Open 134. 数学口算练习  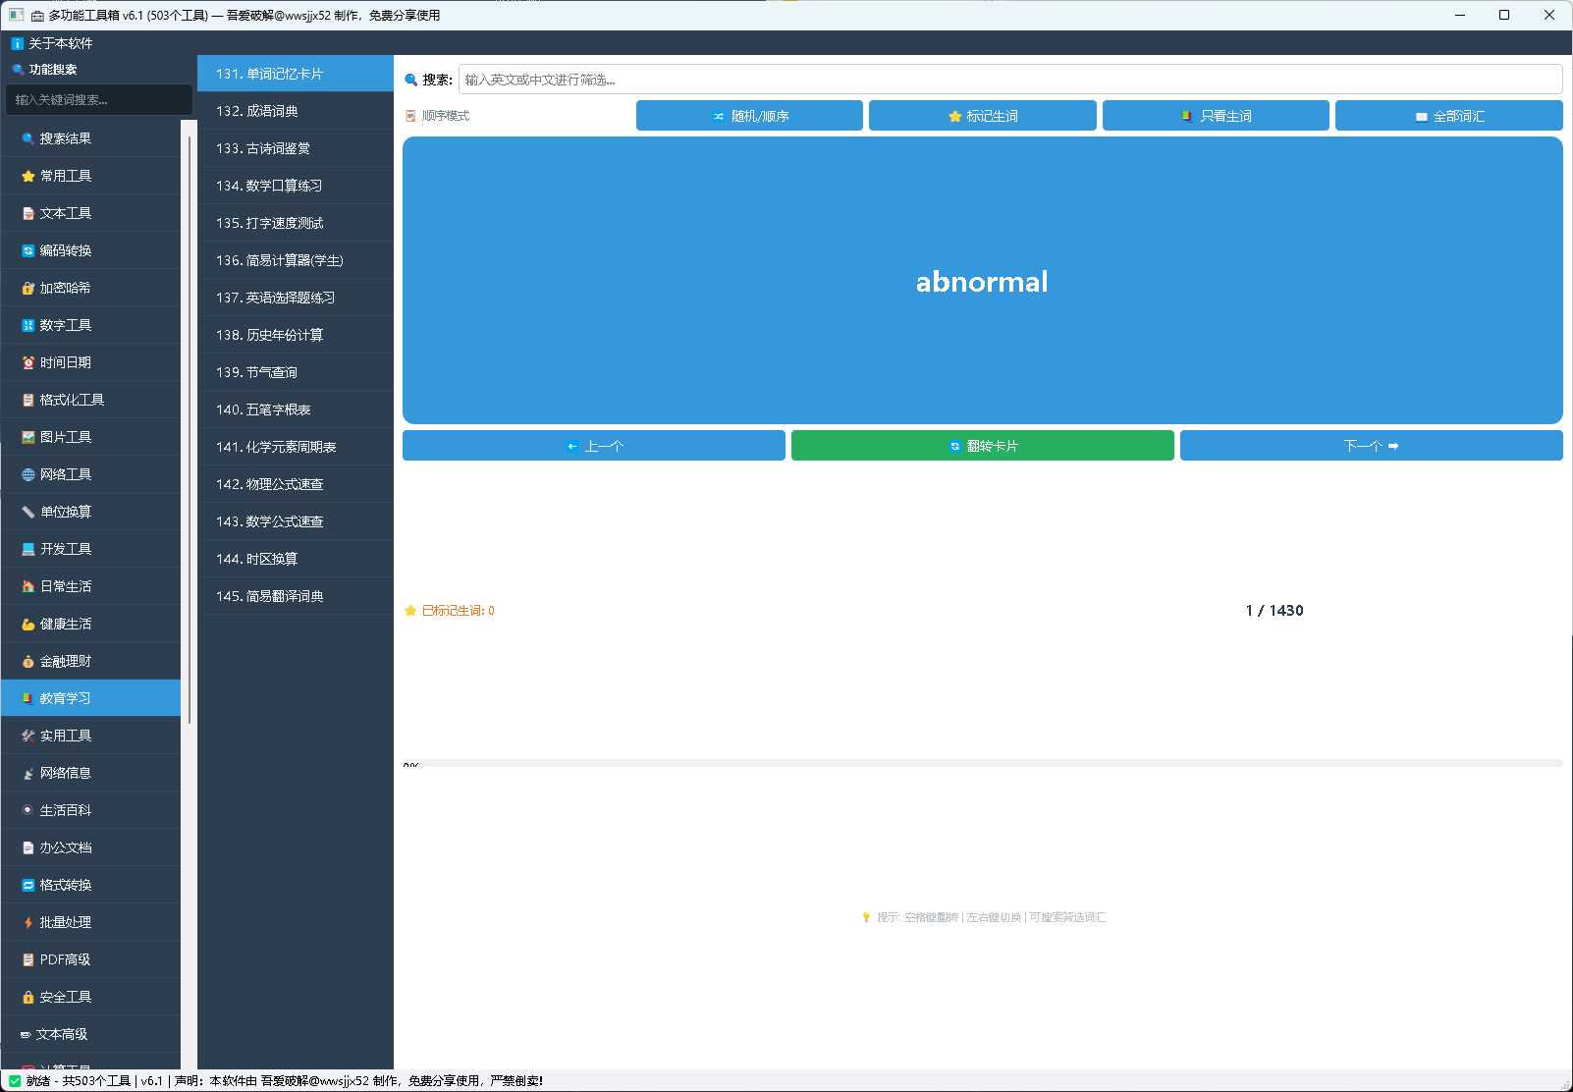(x=296, y=186)
